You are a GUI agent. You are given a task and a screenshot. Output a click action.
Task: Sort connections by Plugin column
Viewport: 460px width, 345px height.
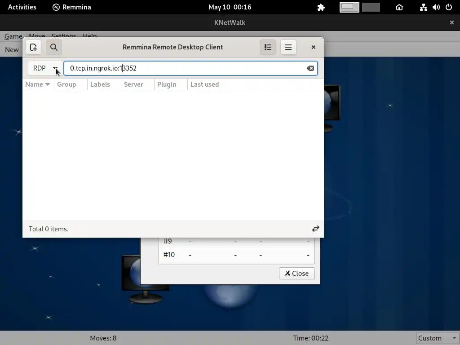click(171, 84)
